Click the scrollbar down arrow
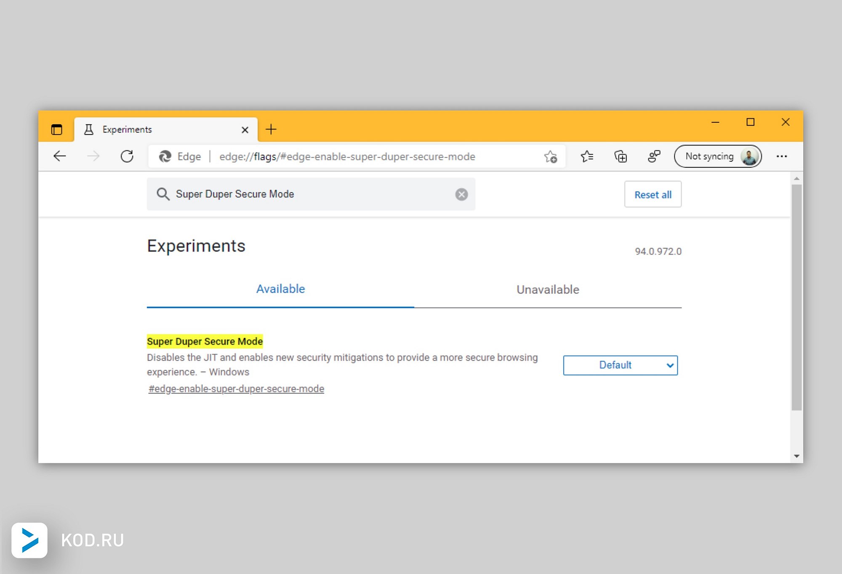The image size is (842, 574). (x=797, y=456)
